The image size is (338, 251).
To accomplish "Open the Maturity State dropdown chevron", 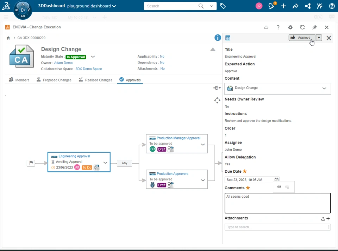I will 93,57.
